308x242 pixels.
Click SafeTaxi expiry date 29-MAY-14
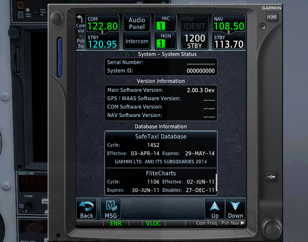pyautogui.click(x=200, y=154)
